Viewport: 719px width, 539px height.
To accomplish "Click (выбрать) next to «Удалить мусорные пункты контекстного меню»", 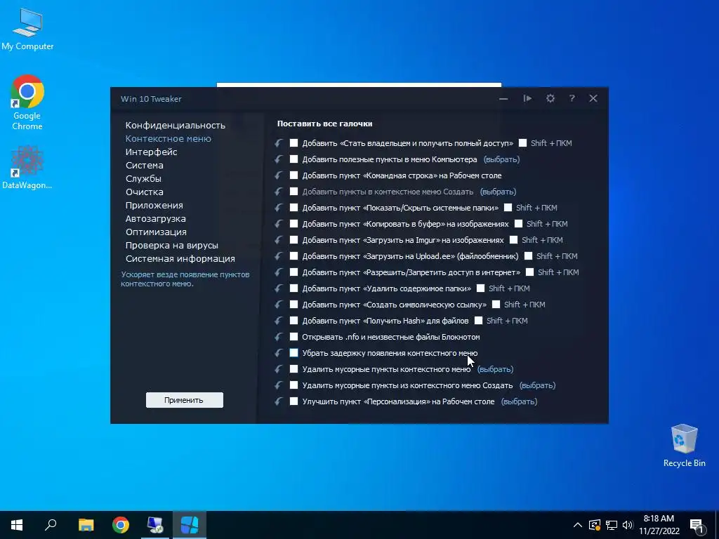I will [x=495, y=369].
